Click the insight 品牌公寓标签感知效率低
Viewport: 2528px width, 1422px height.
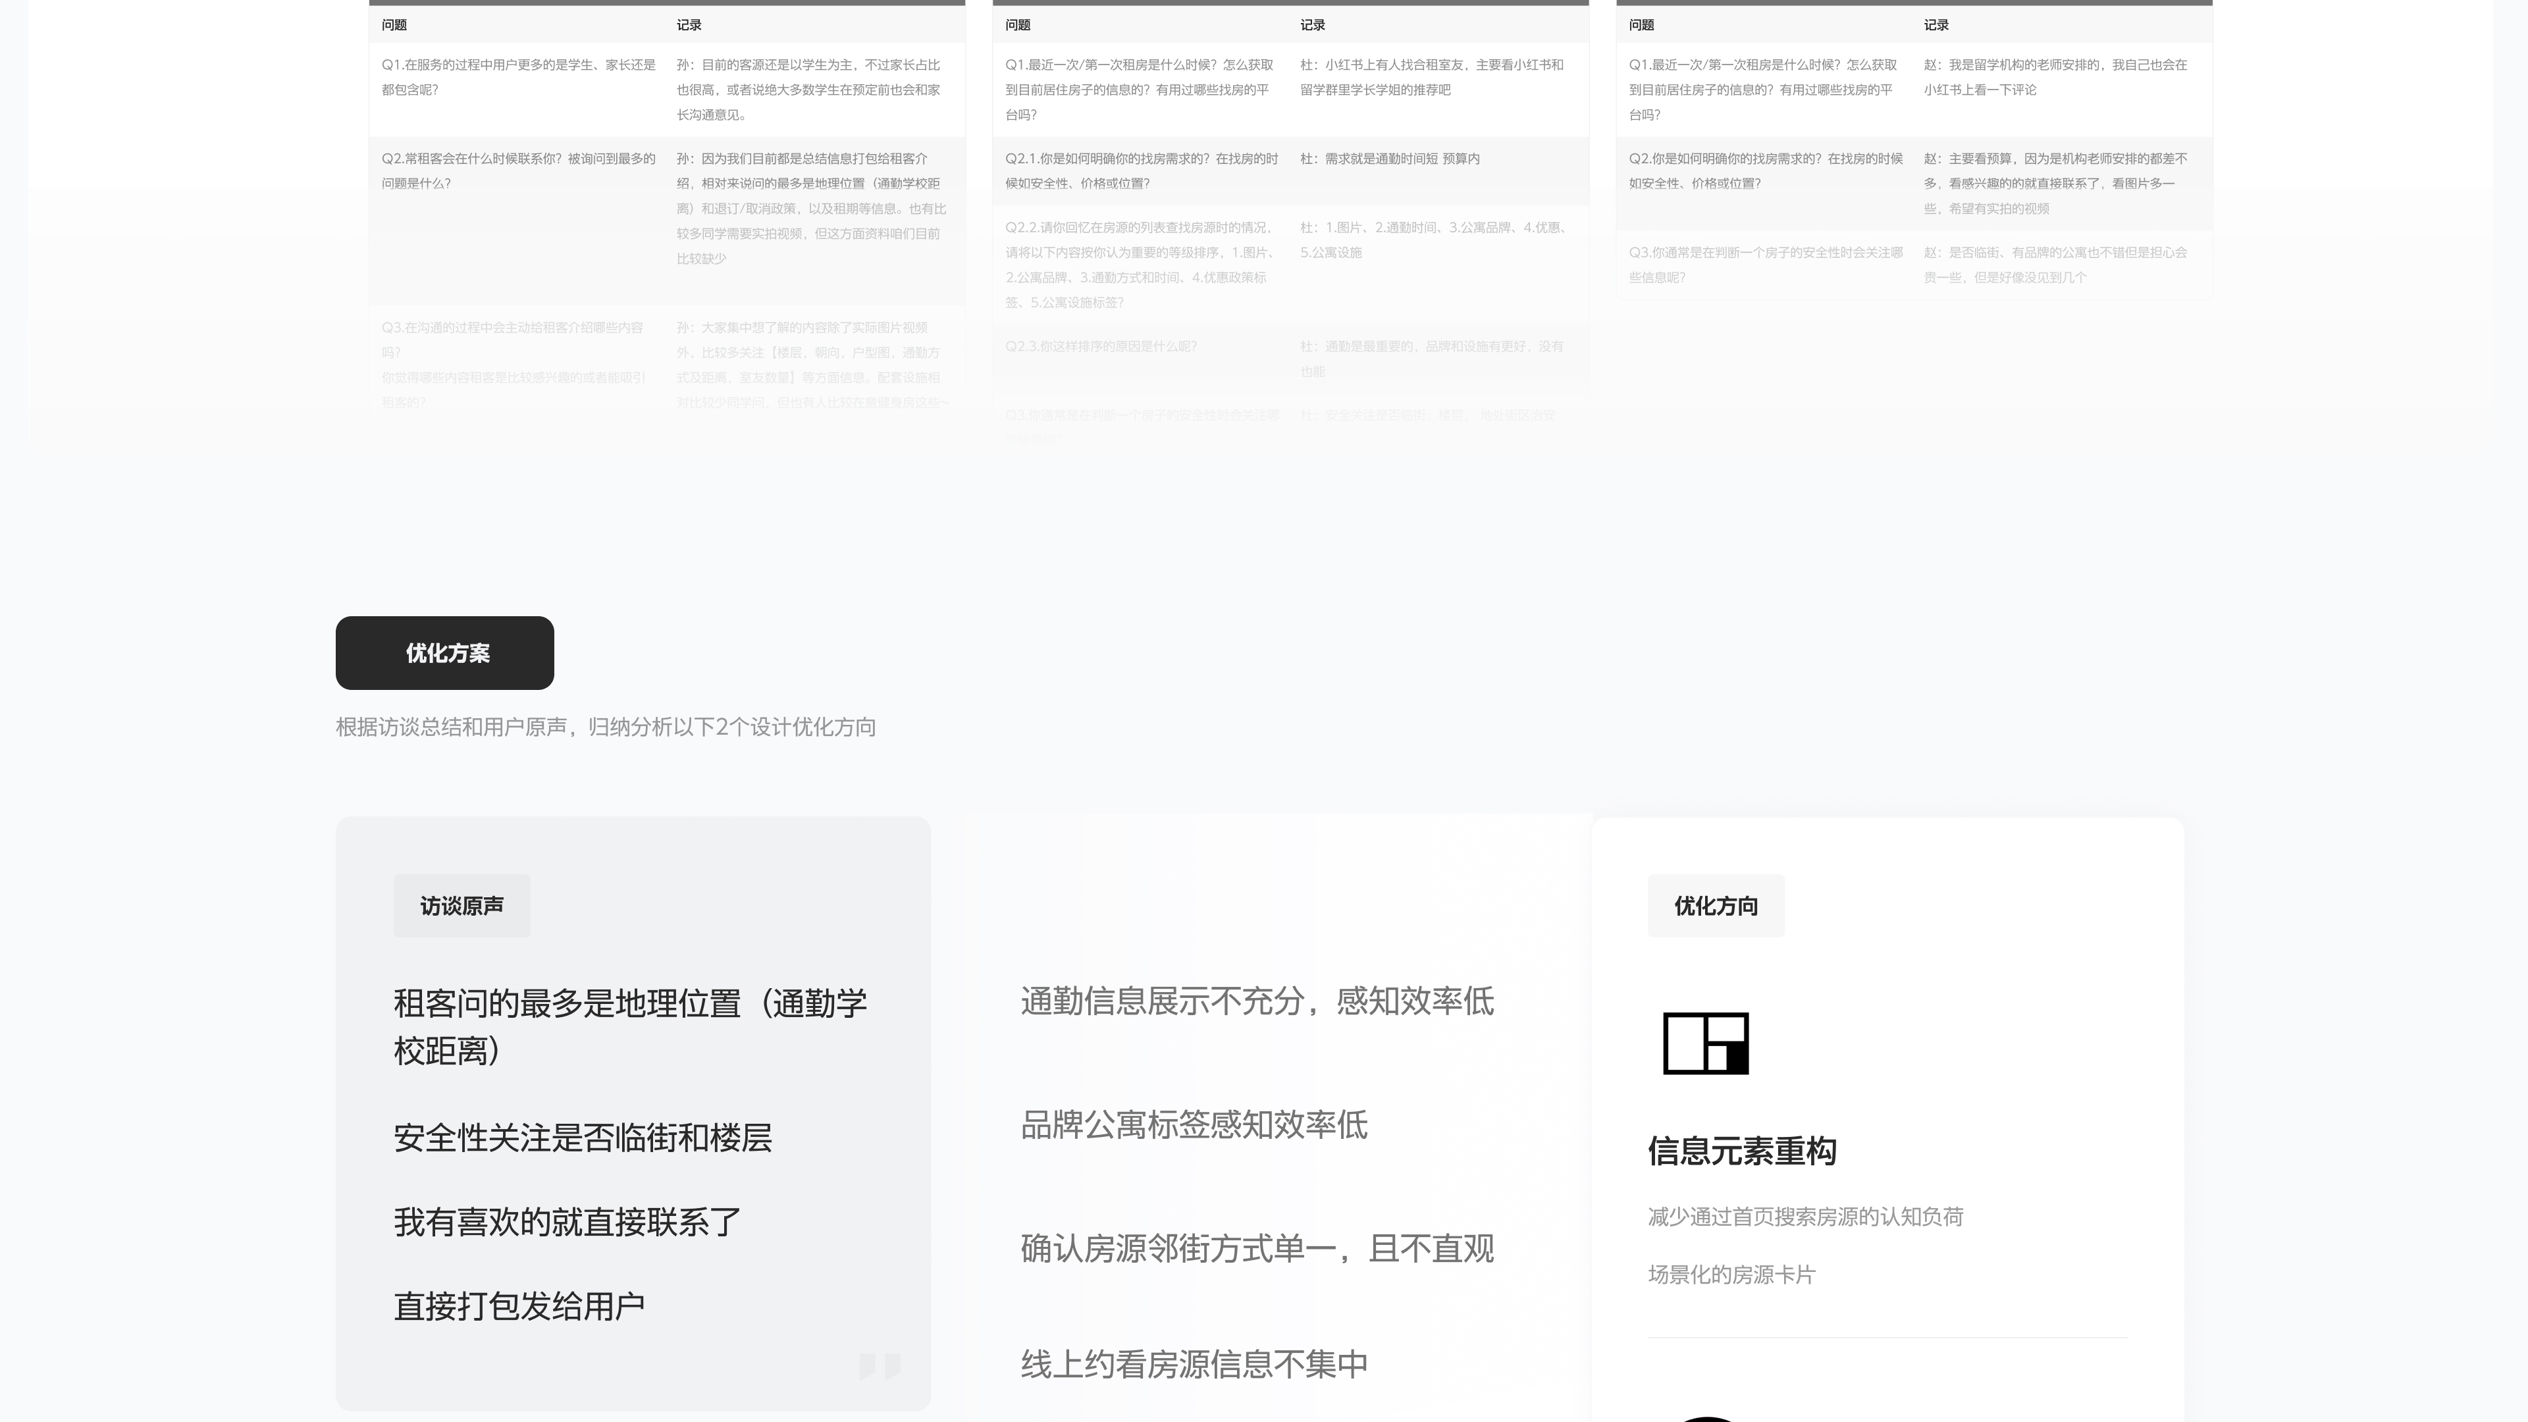click(x=1194, y=1124)
